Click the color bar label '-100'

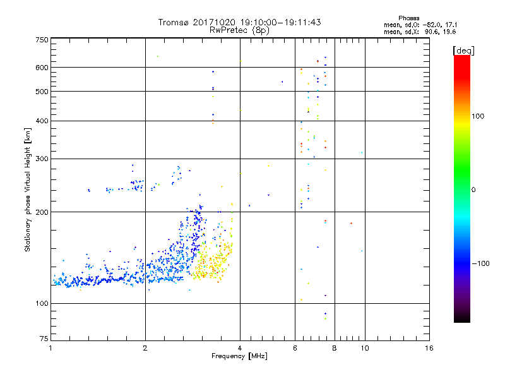[480, 263]
